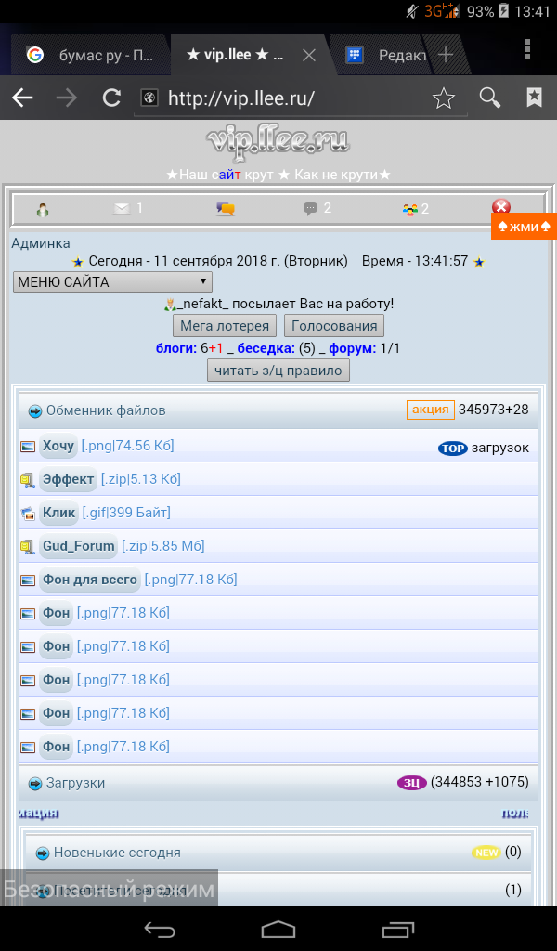Open the Обменник файлов section

[x=106, y=410]
